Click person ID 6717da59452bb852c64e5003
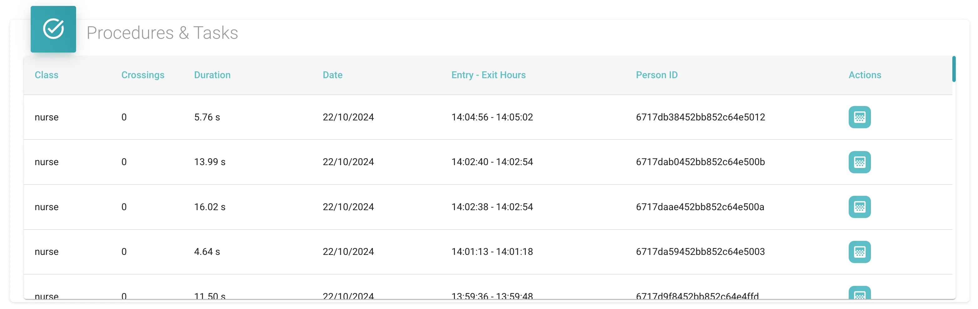 tap(700, 252)
